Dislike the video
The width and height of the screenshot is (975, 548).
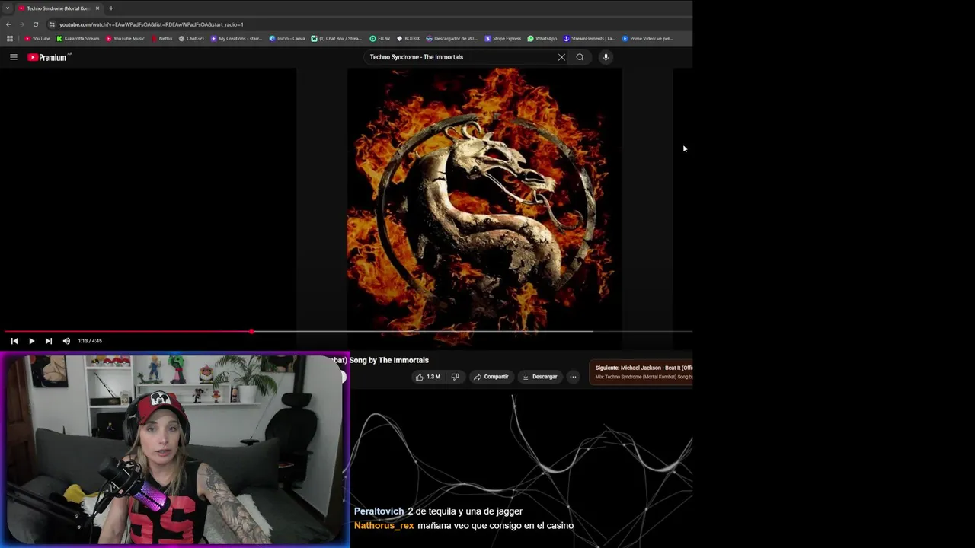(x=455, y=377)
